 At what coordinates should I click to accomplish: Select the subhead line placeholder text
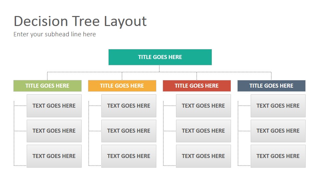pyautogui.click(x=54, y=34)
